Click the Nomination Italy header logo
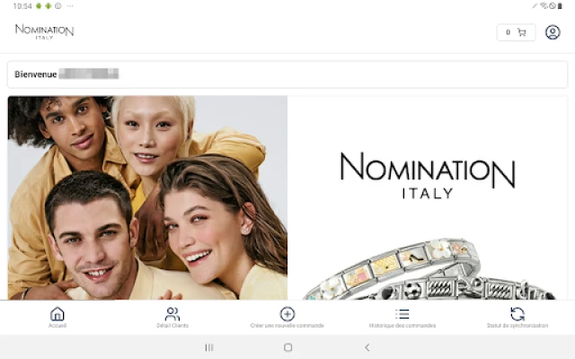Image resolution: width=575 pixels, height=359 pixels. (44, 32)
